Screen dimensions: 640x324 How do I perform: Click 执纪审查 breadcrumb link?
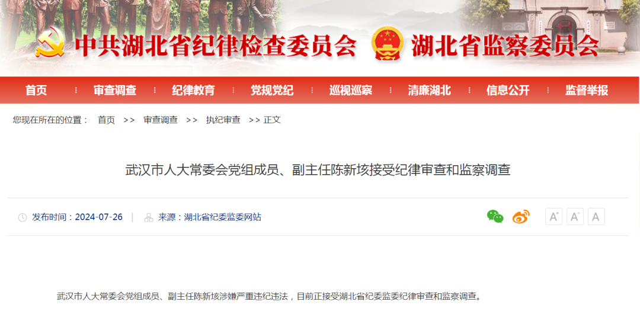click(223, 120)
